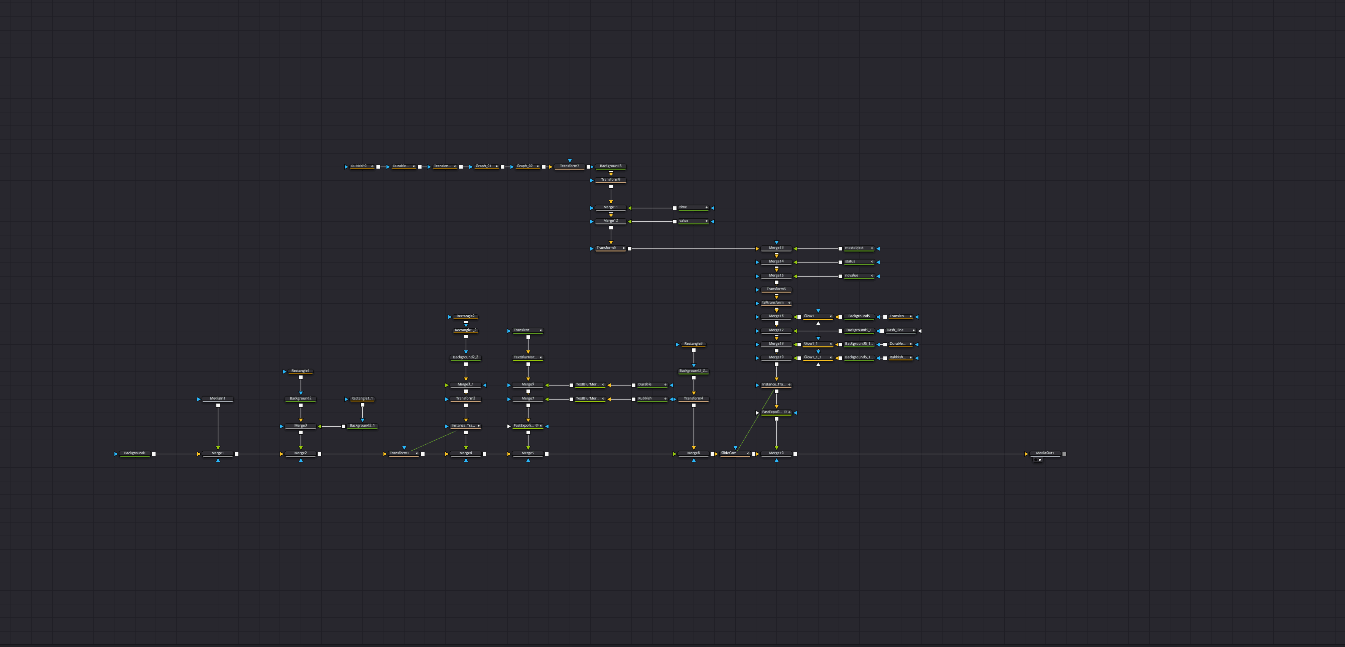The height and width of the screenshot is (647, 1345).
Task: Click the blue mask input below Merge1
Action: 218,460
